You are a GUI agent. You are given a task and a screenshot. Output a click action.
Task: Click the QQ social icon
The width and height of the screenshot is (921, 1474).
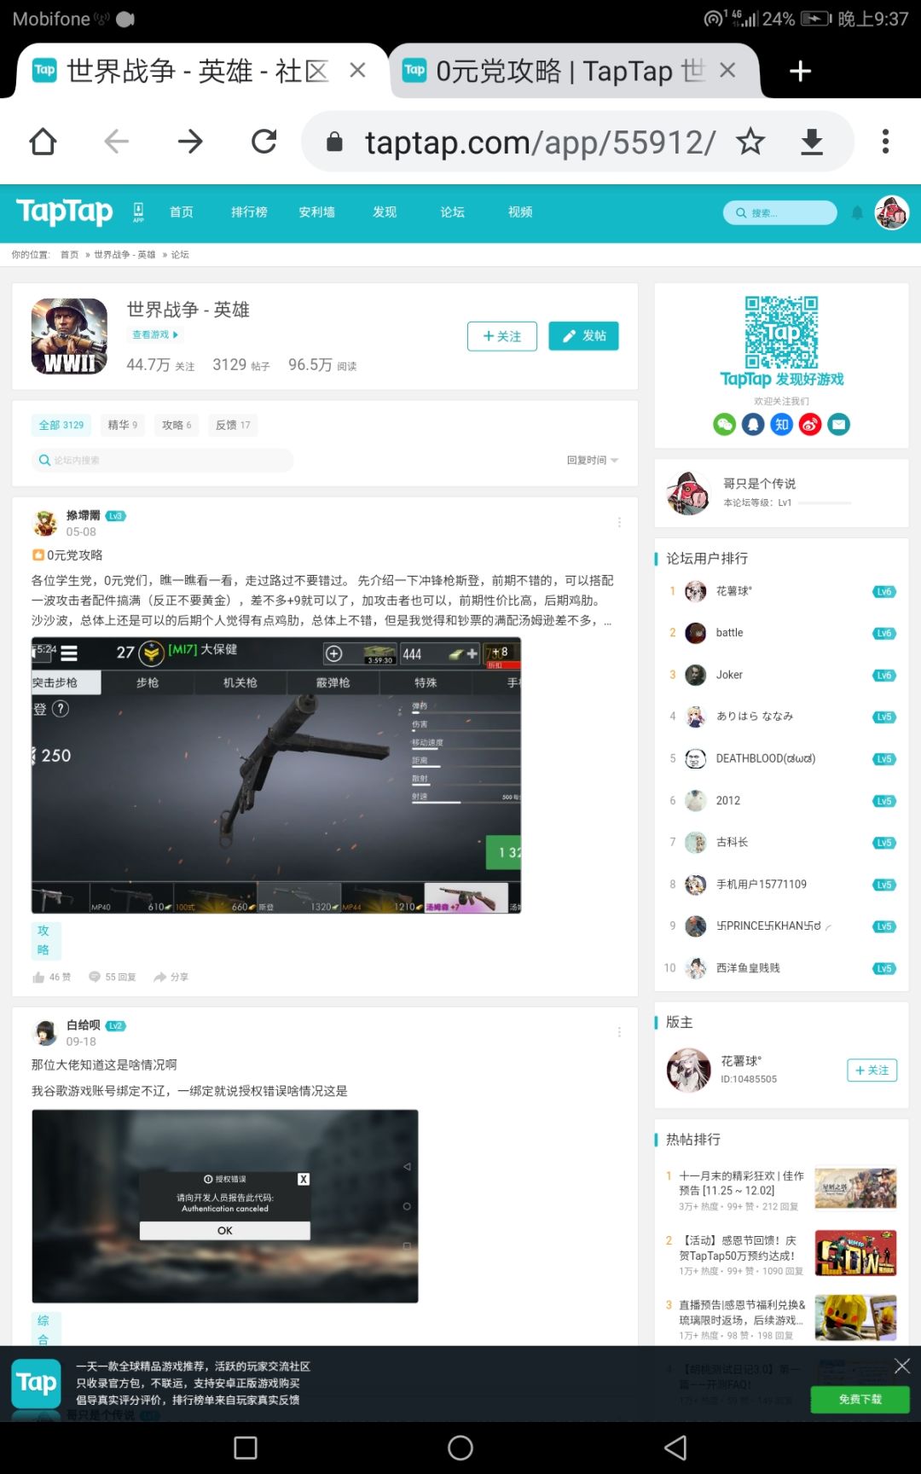753,424
